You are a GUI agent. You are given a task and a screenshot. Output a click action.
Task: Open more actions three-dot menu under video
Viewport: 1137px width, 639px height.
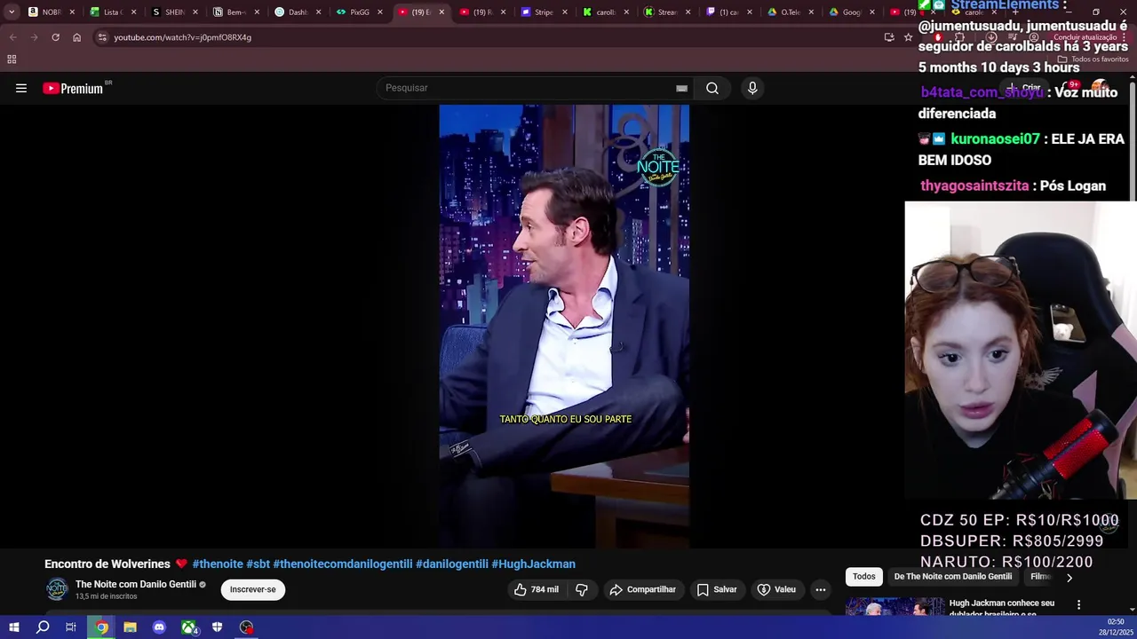[x=821, y=589]
